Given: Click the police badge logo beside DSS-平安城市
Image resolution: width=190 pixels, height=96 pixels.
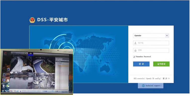Looking at the screenshot, I should tap(32, 20).
